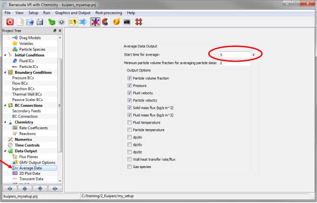Open the View menu

coord(20,13)
